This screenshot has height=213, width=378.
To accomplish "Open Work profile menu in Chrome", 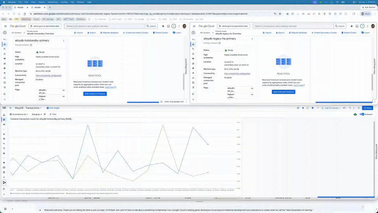I will (x=366, y=14).
